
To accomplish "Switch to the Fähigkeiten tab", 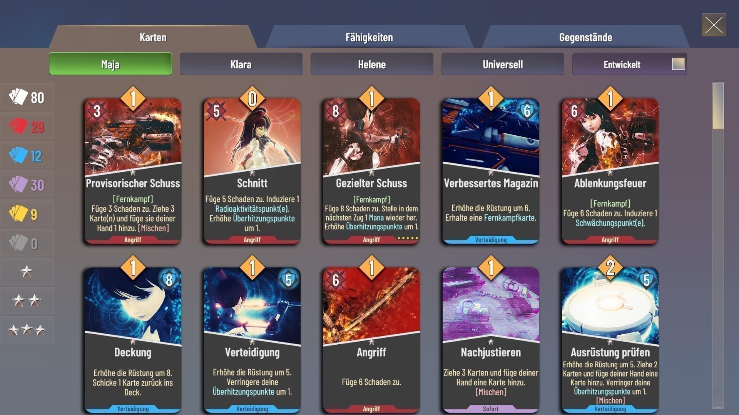I will 369,37.
